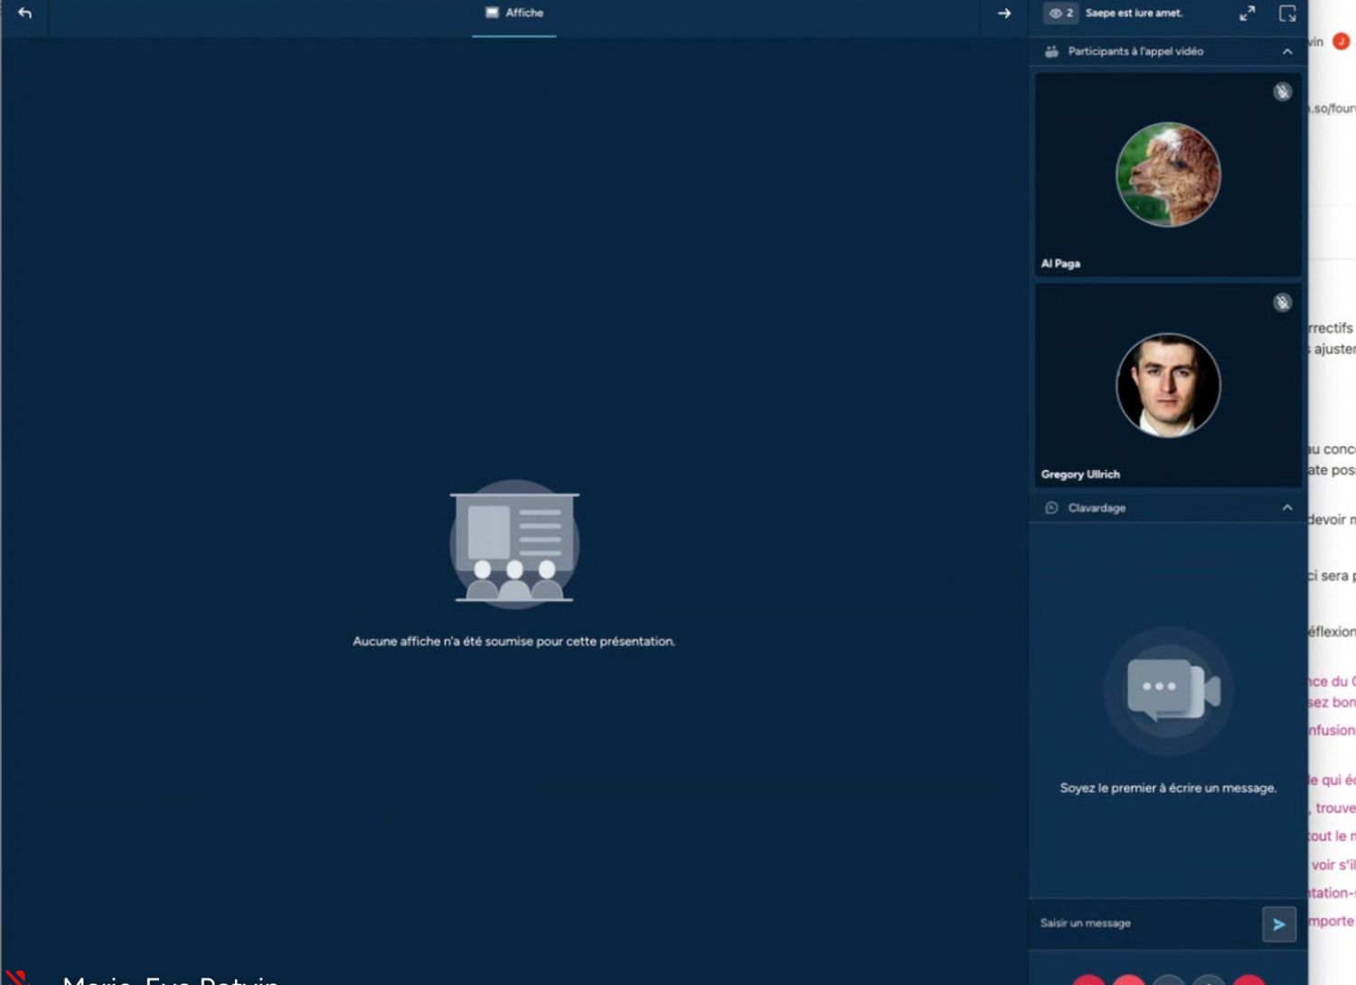Collapse the Clavardage chat section
Screen dimensions: 1356x985
tap(1286, 509)
